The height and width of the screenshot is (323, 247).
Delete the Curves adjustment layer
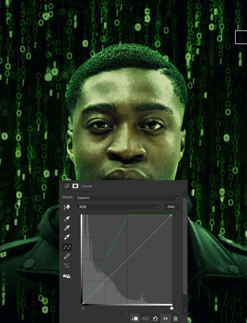[x=175, y=319]
